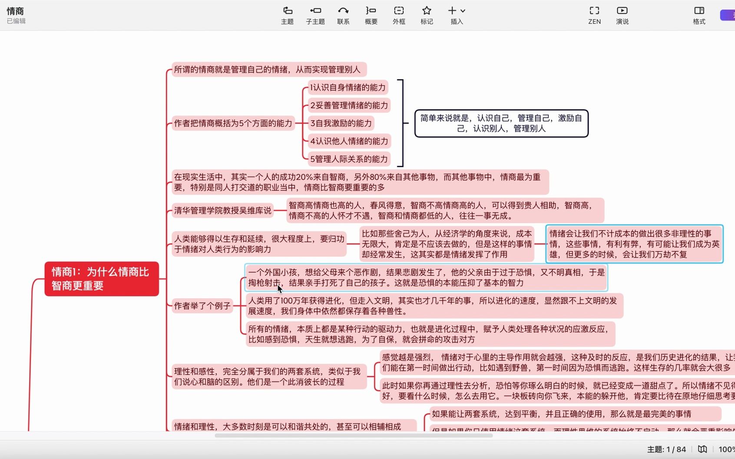Select topic 作者把情商概括为5个方面的能力
Screen dimensions: 735x459
(233, 123)
